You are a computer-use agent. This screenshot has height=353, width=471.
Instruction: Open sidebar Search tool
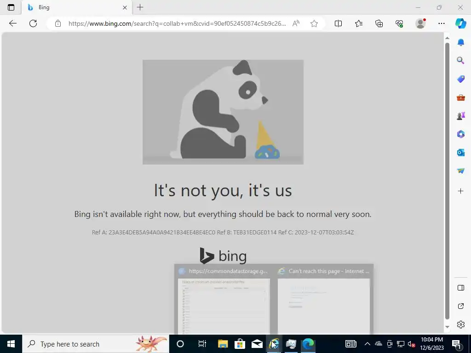pos(461,61)
